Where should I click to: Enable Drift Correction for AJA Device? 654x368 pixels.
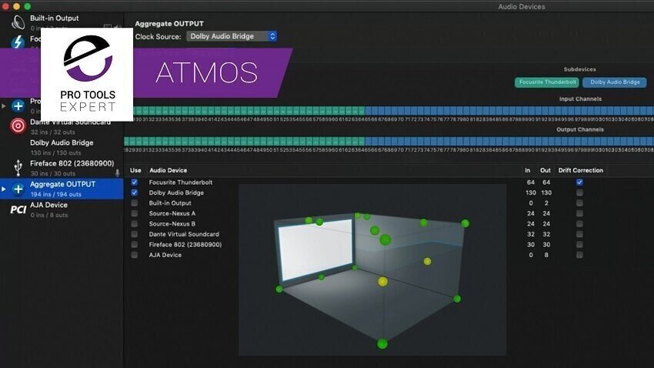579,255
